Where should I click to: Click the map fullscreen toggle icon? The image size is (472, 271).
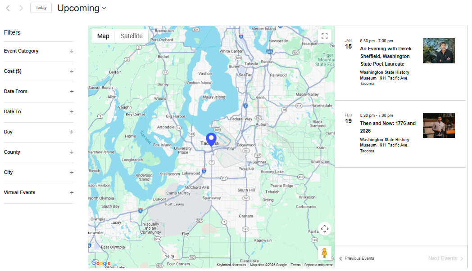(325, 36)
